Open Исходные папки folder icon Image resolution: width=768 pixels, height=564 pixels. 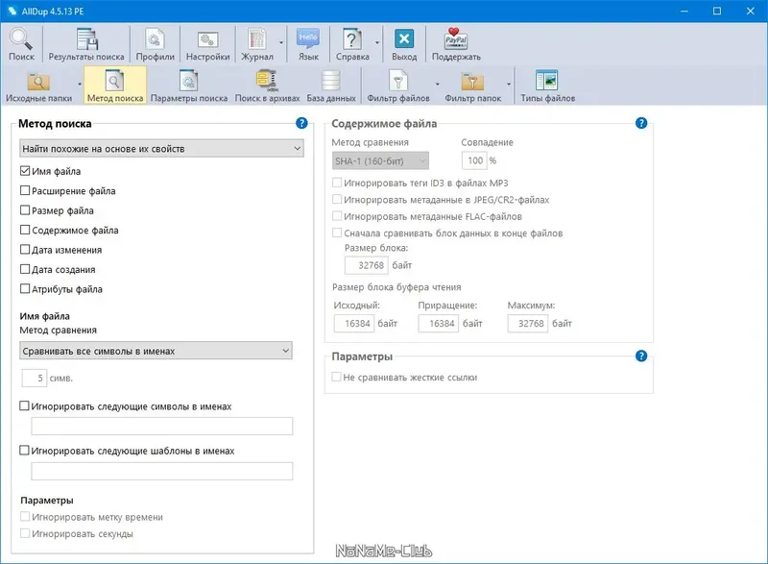click(38, 81)
